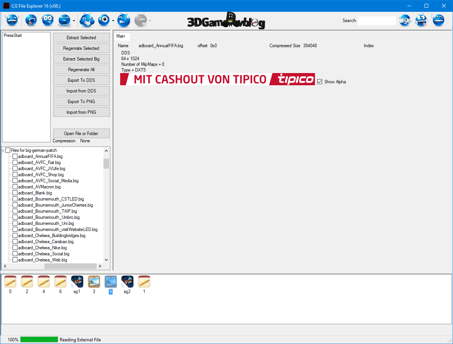Click the laughing smiley toolbar icon
The height and width of the screenshot is (344, 453).
coord(12,21)
